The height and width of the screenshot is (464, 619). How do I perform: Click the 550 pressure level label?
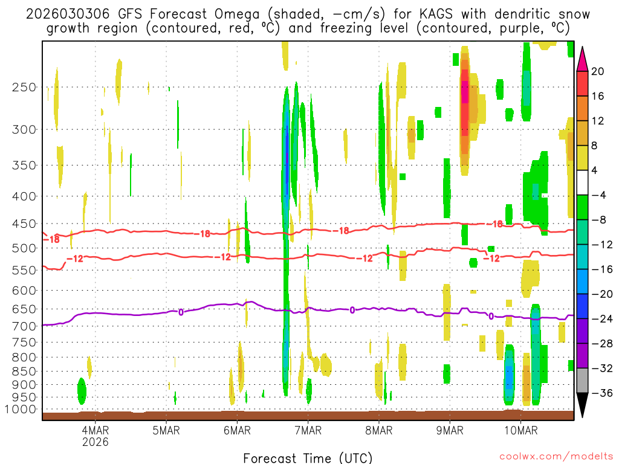24,270
